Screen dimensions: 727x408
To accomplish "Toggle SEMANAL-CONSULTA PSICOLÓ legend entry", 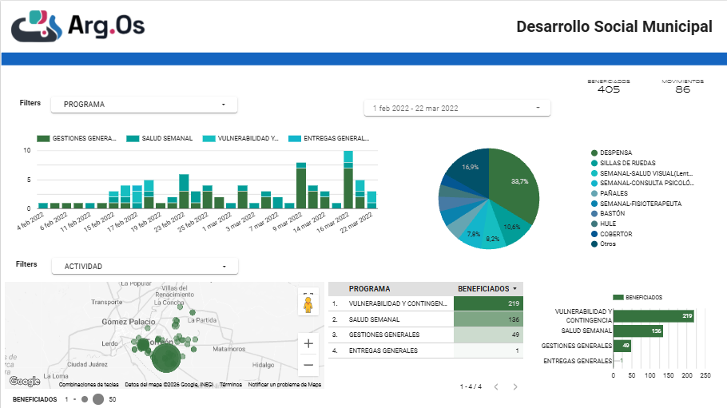I will (x=642, y=183).
